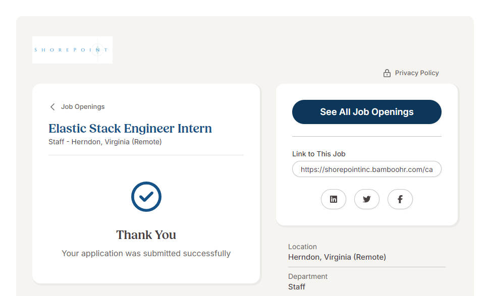Click the job link URL field
Screen dimensions: 490x296
(366, 169)
